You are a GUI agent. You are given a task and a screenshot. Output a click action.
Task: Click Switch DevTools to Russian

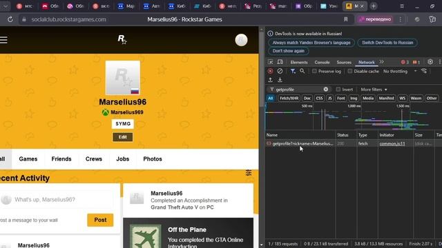click(387, 43)
